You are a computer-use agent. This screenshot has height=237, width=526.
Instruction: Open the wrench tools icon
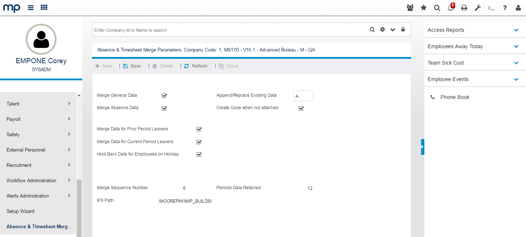pyautogui.click(x=477, y=7)
